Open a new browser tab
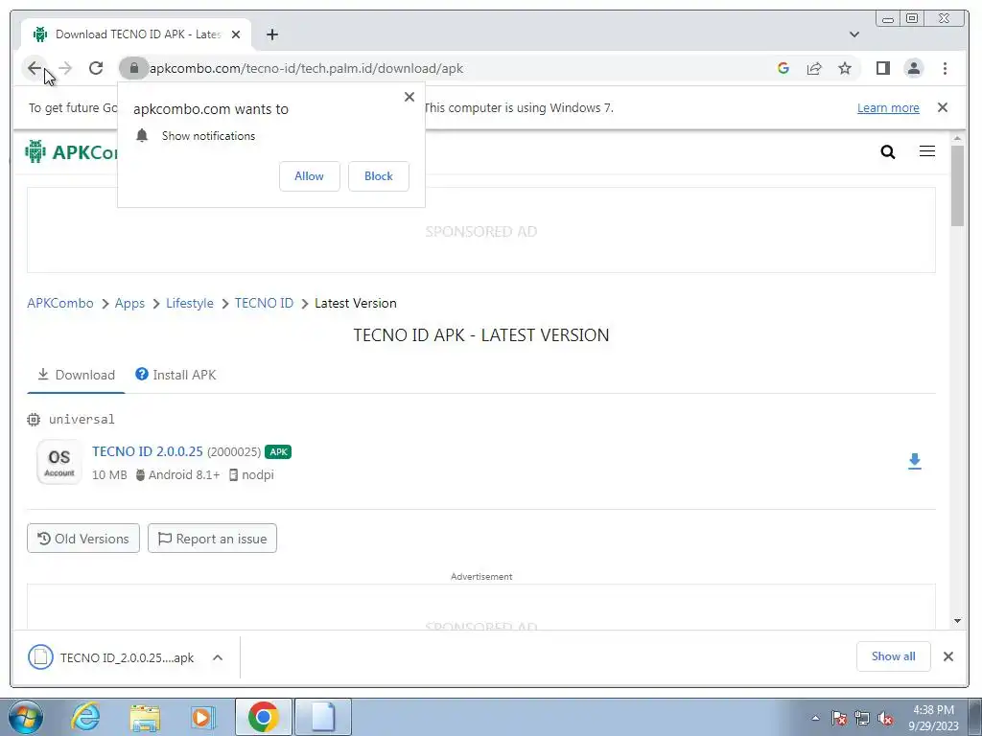 (x=271, y=34)
